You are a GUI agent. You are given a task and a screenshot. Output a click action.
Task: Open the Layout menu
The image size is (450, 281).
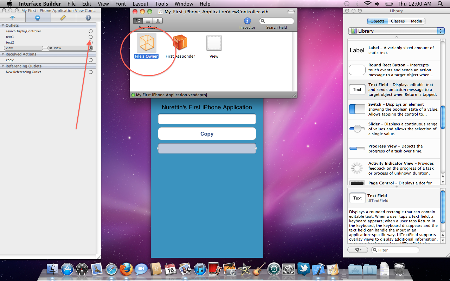[140, 4]
